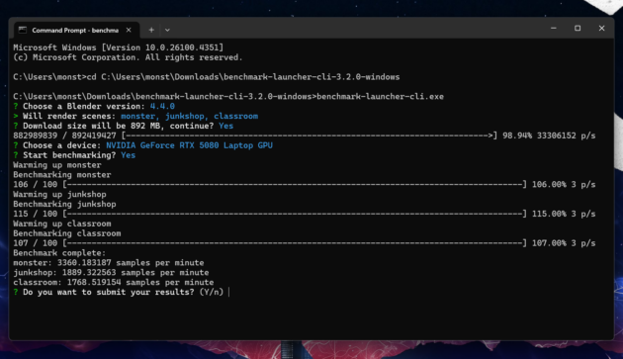Click the monster 106 / 100 progress bar
623x359 pixels.
point(295,185)
